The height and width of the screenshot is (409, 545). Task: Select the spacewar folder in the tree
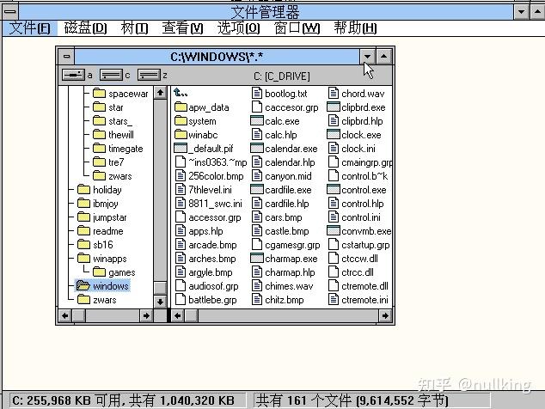(120, 94)
